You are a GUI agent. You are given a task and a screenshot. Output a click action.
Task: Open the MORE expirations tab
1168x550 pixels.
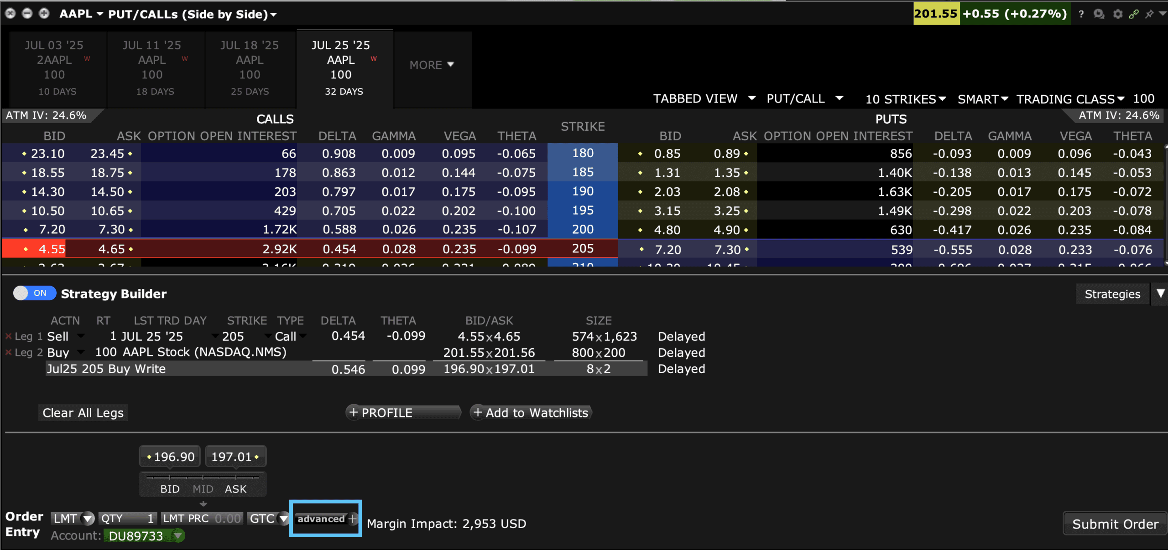coord(432,65)
